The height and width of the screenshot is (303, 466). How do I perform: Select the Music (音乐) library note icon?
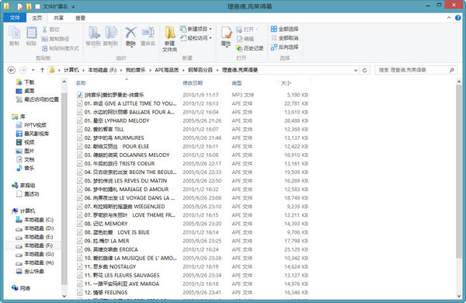pyautogui.click(x=19, y=168)
